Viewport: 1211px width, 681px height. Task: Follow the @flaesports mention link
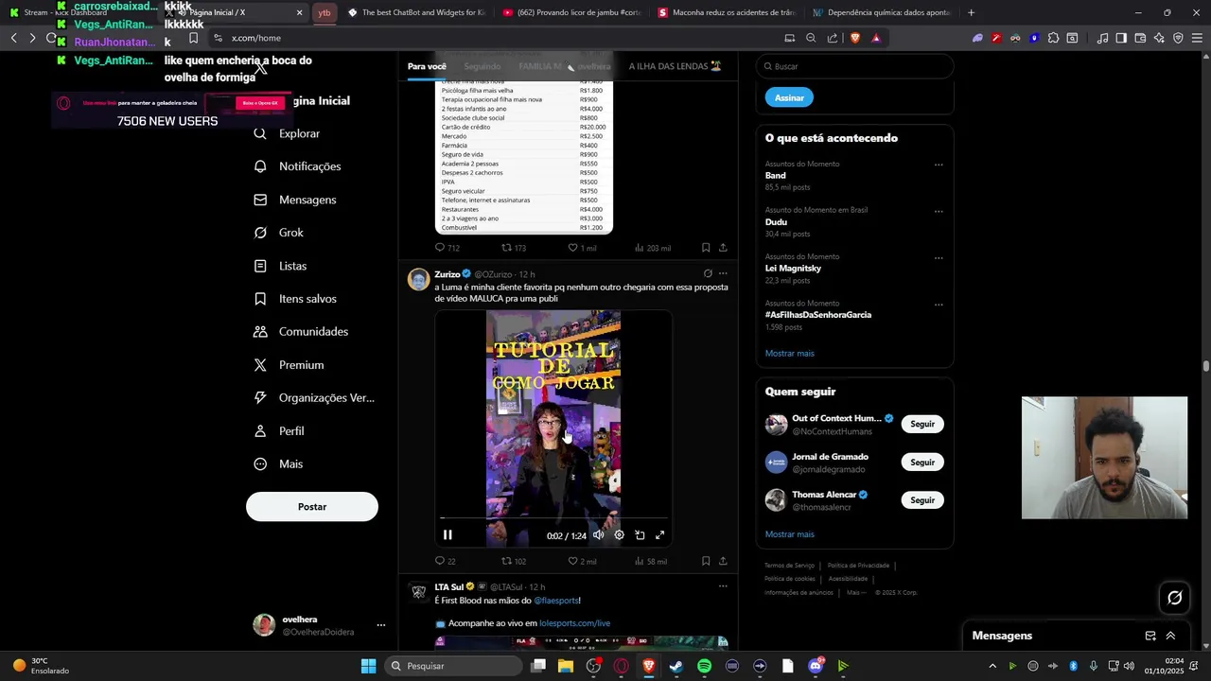tap(556, 601)
